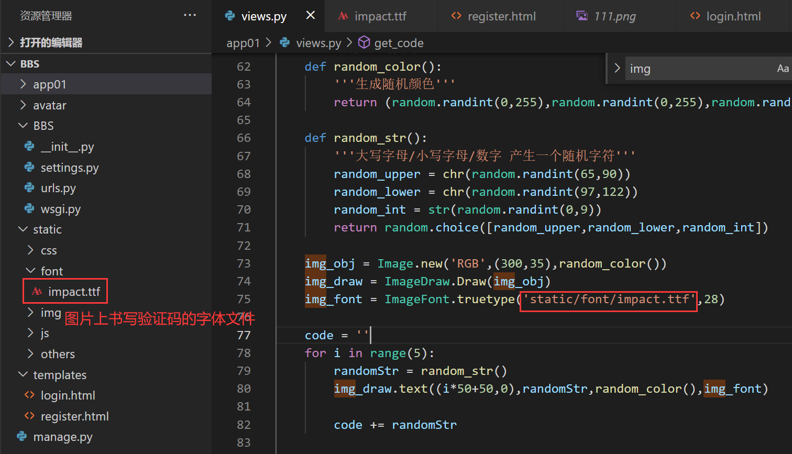
Task: Click line number 77 in gutter
Action: pos(244,335)
